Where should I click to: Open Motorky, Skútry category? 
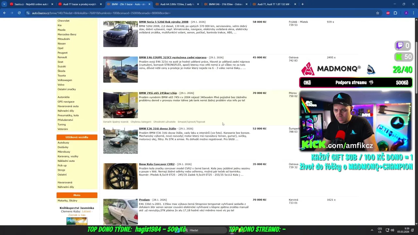coord(67,201)
